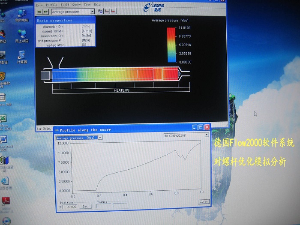Viewport: 300px width, 225px height.
Task: Click the Profile along the screw title bar
Action: pyautogui.click(x=123, y=130)
